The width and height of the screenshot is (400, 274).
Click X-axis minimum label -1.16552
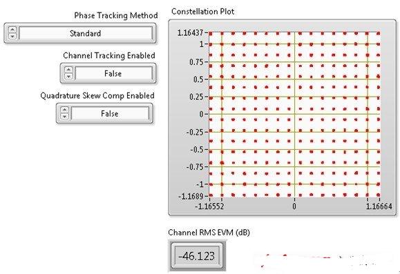209,206
